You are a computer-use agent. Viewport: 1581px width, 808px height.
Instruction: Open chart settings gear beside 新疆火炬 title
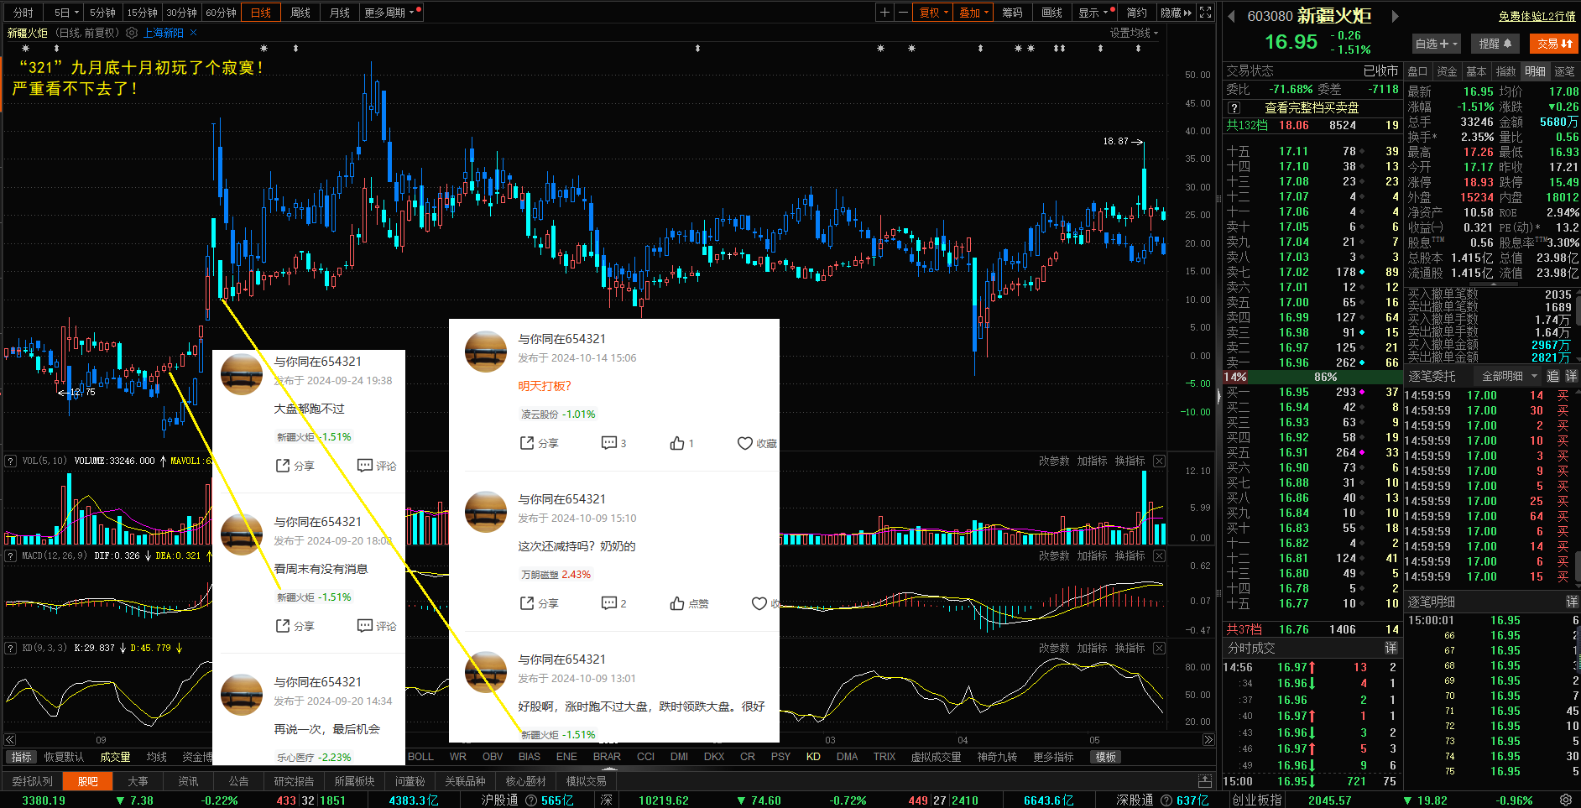coord(132,33)
